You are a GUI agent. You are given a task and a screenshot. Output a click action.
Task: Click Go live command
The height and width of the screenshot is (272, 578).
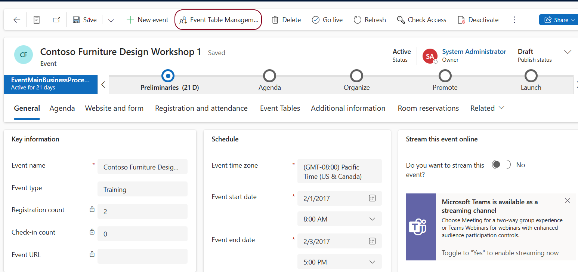pos(327,20)
